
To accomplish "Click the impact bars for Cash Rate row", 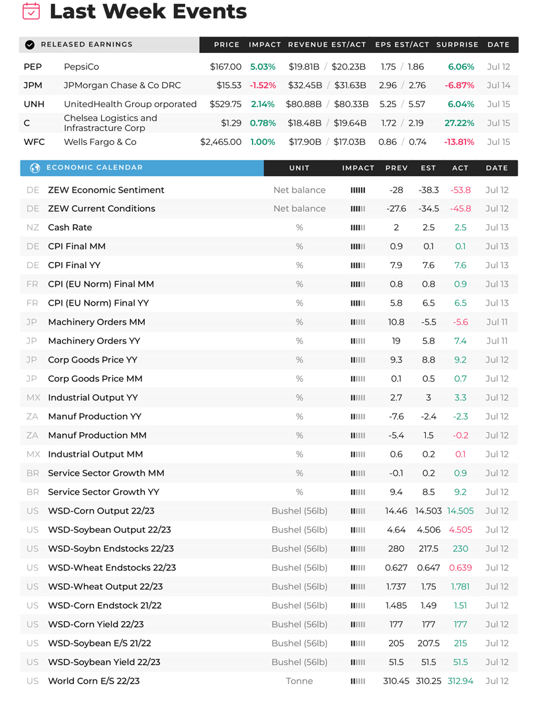I will coord(358,228).
